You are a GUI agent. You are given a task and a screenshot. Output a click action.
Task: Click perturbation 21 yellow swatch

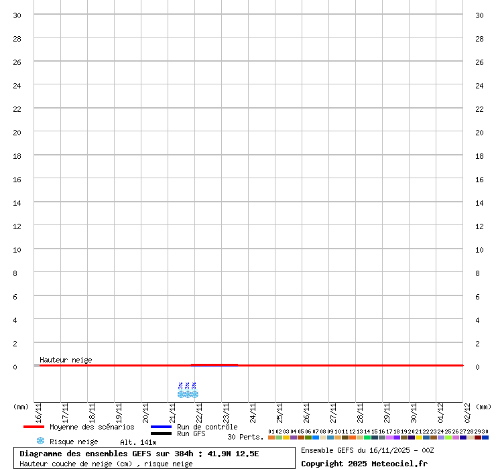[419, 438]
